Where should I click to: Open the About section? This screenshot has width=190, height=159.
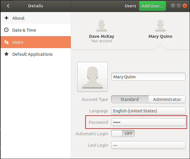18,18
